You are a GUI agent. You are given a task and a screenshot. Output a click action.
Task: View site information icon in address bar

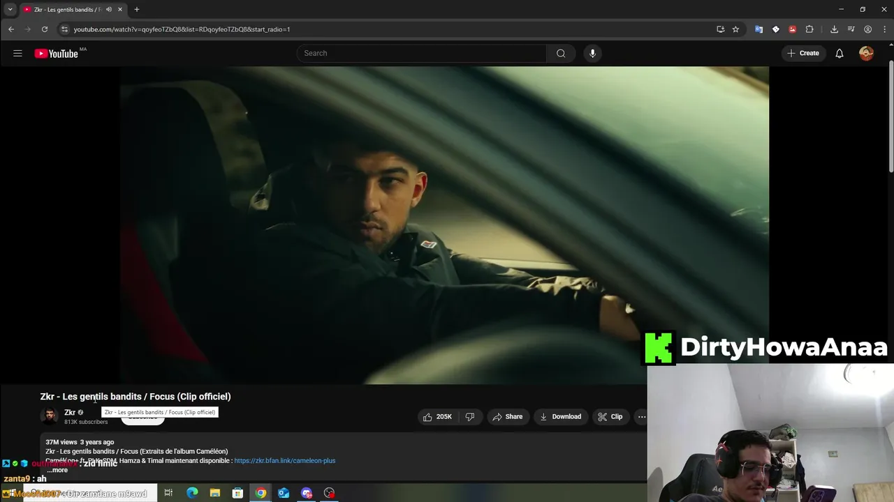[x=65, y=29]
